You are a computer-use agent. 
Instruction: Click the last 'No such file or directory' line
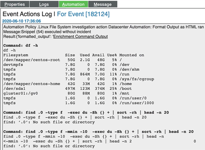point(49,146)
